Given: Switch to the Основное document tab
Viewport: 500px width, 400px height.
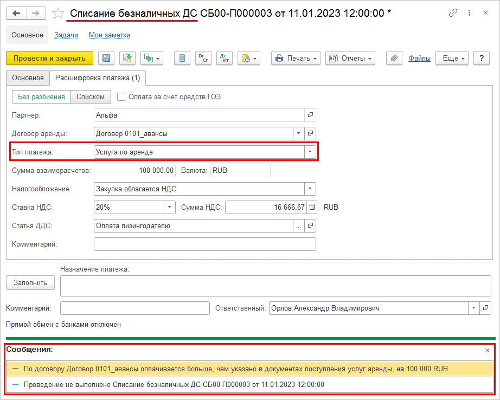Looking at the screenshot, I should [x=28, y=78].
